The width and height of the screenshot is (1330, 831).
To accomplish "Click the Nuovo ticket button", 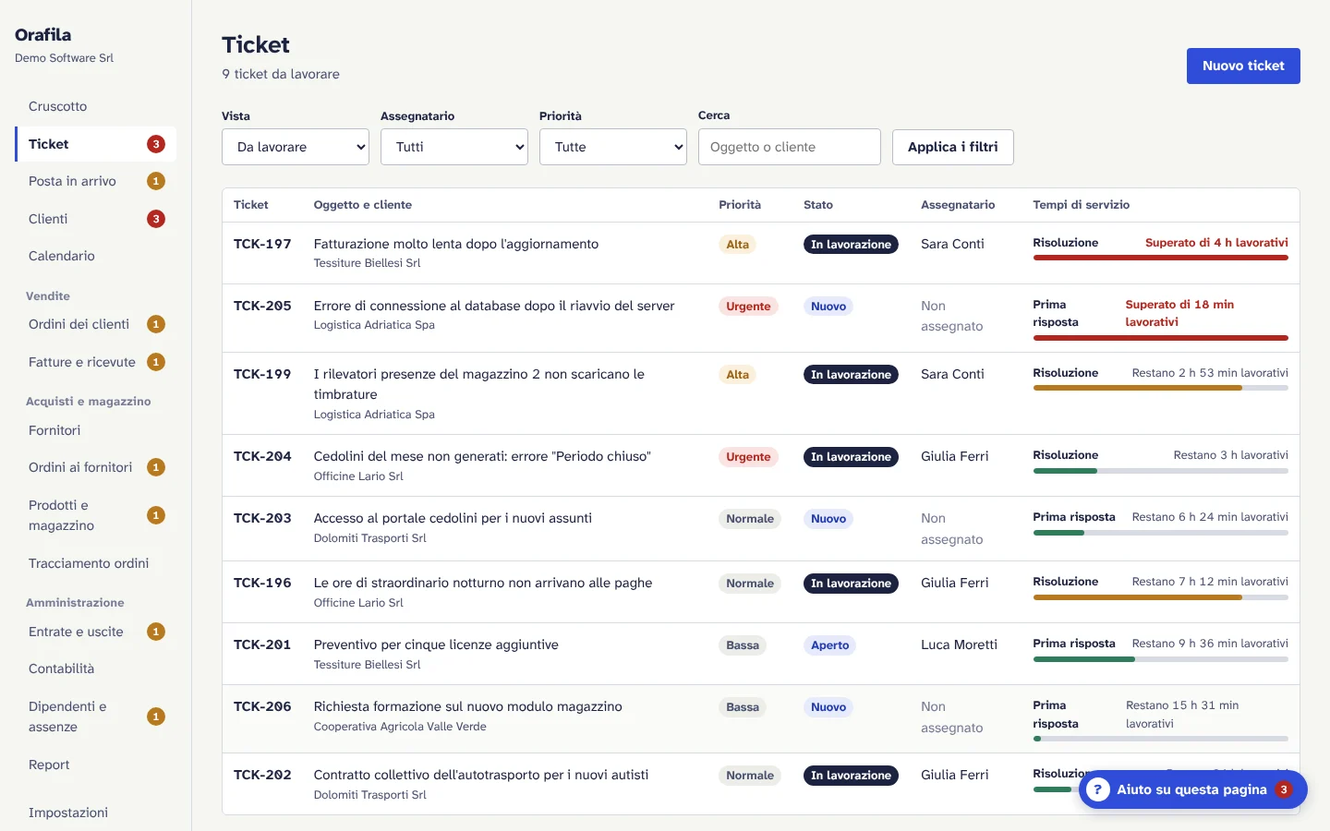I will tap(1243, 66).
